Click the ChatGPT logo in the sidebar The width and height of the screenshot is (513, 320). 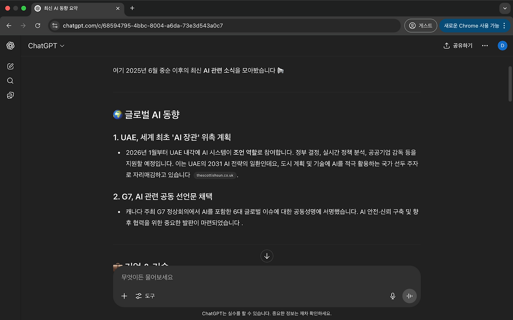(10, 45)
